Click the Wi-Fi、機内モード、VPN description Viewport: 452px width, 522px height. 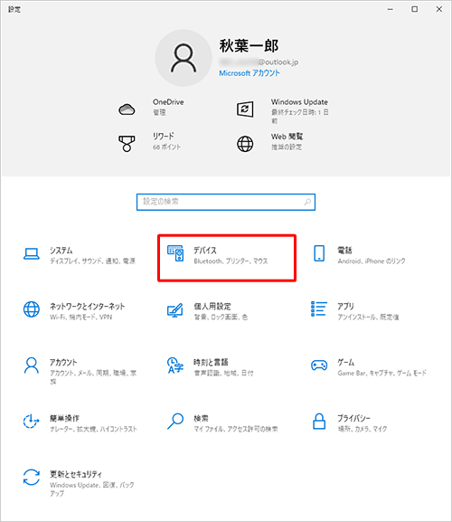click(x=80, y=318)
